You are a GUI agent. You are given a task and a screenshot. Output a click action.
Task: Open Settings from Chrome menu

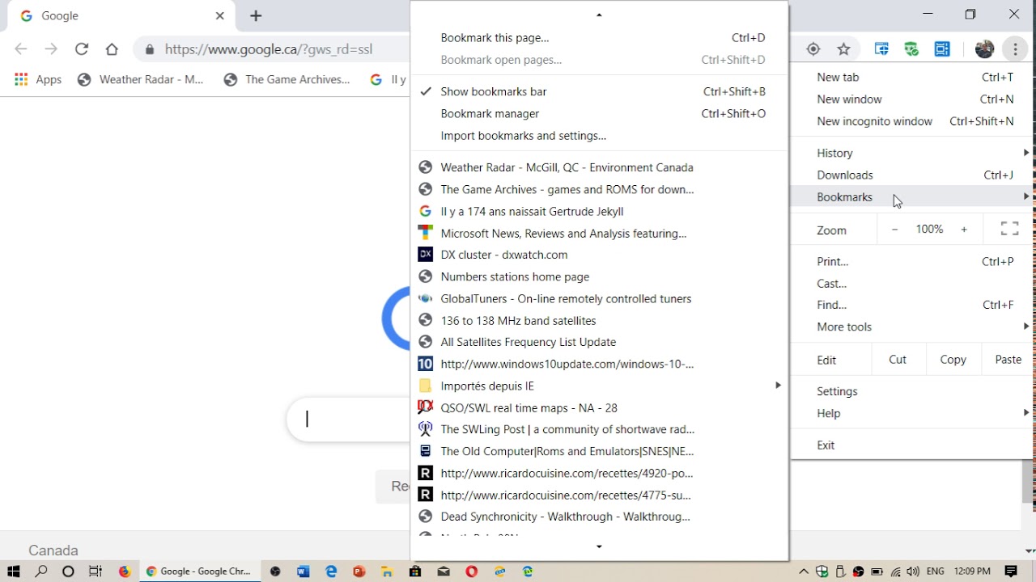(913, 391)
